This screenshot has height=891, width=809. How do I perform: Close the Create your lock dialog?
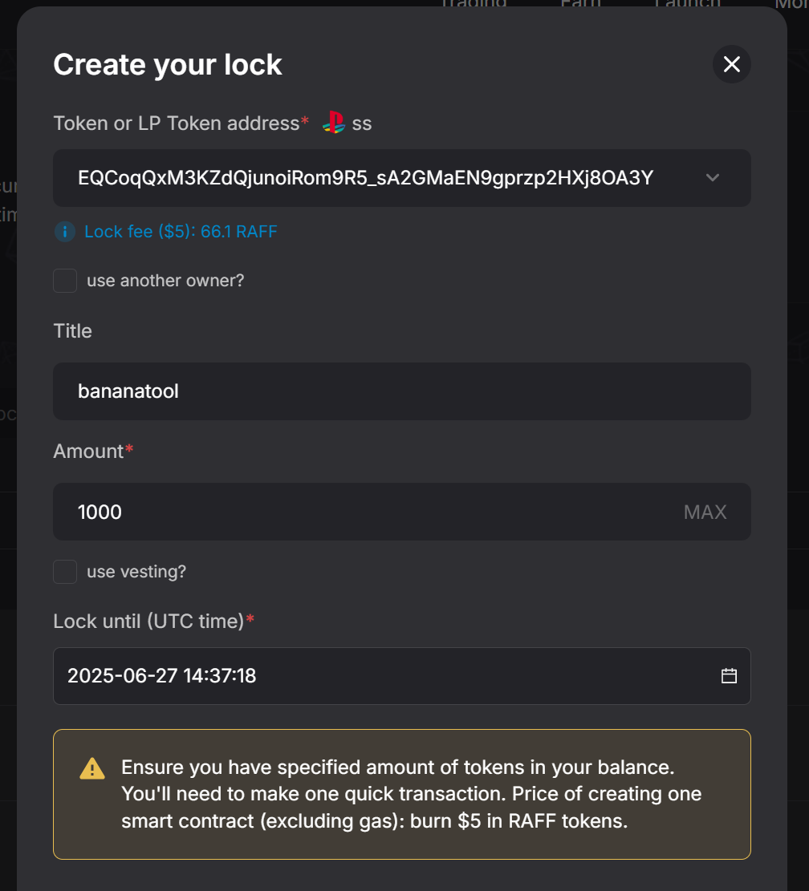point(731,64)
